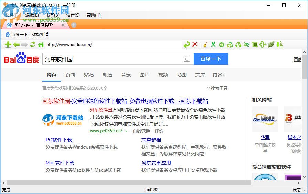Expand the 更多» categories
This screenshot has width=308, height=194.
pyautogui.click(x=219, y=75)
